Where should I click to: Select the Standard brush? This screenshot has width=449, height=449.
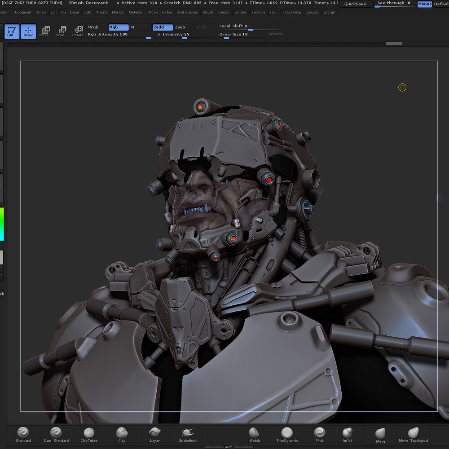pyautogui.click(x=23, y=435)
